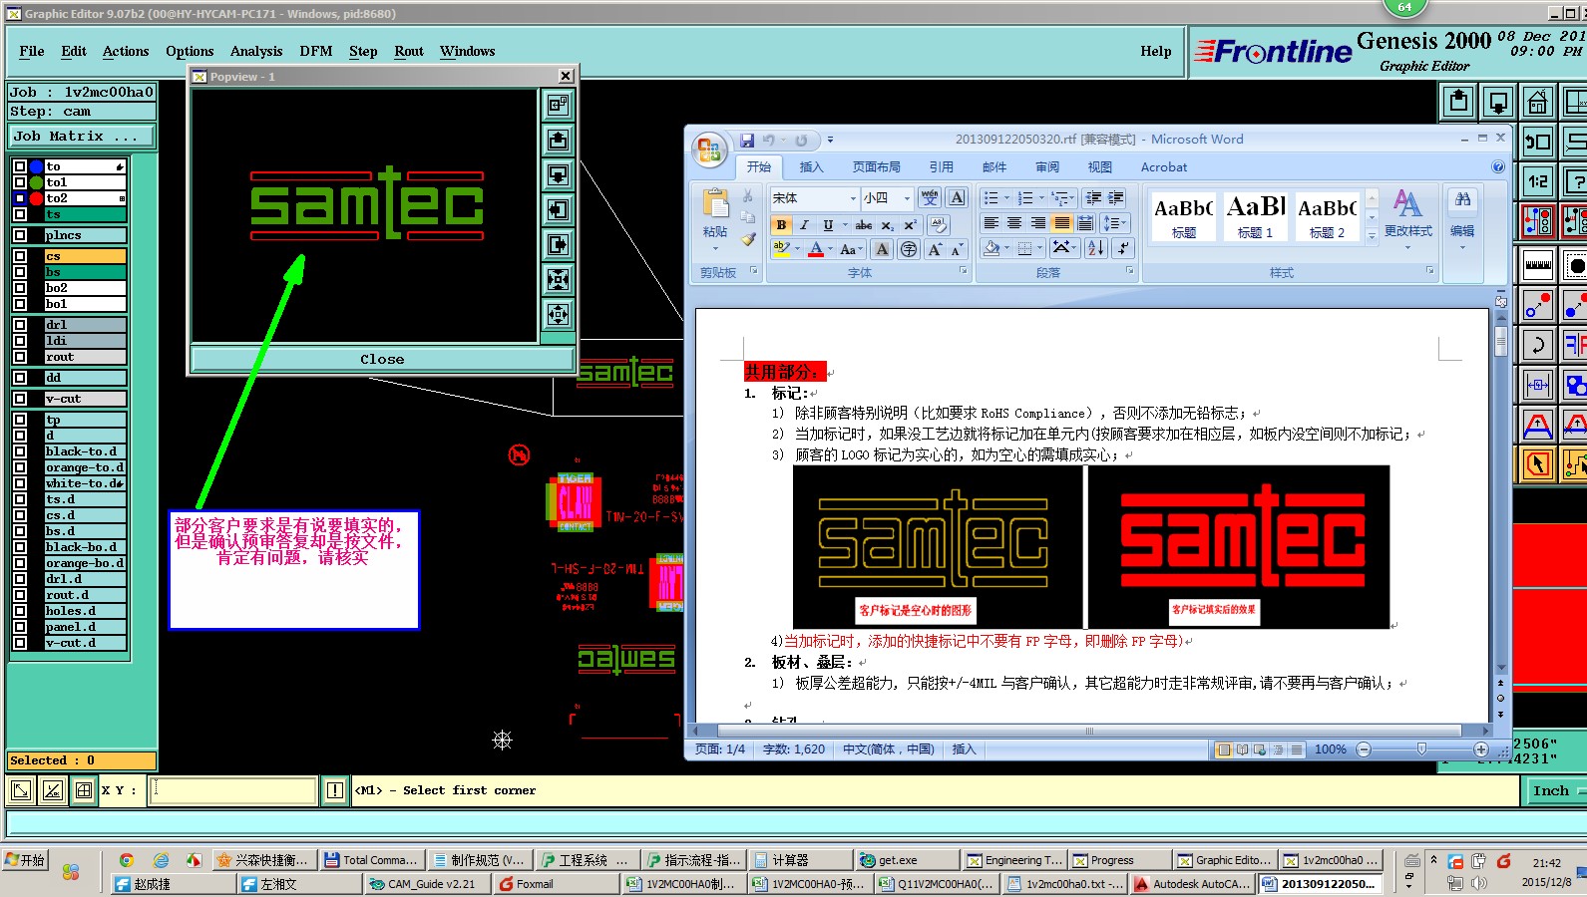The height and width of the screenshot is (897, 1587).
Task: Click the red and blue A-shape trace icon
Action: point(1537,425)
